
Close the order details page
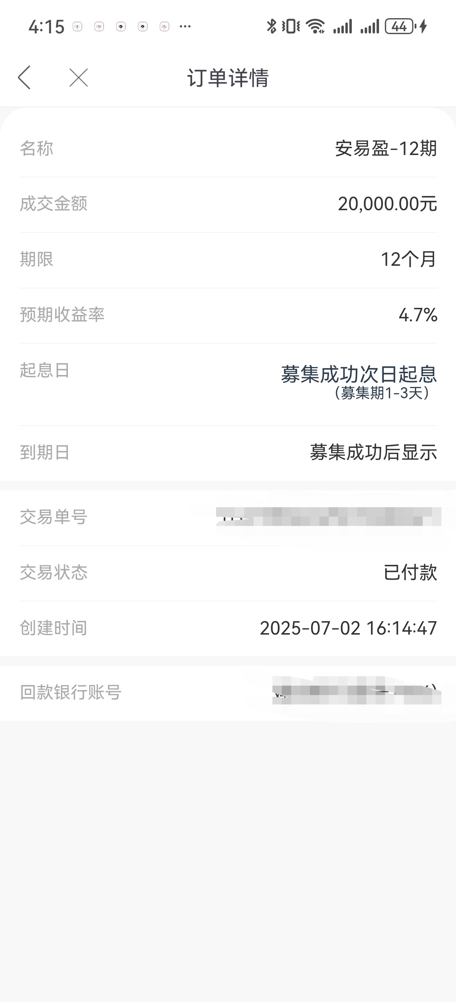[x=78, y=77]
